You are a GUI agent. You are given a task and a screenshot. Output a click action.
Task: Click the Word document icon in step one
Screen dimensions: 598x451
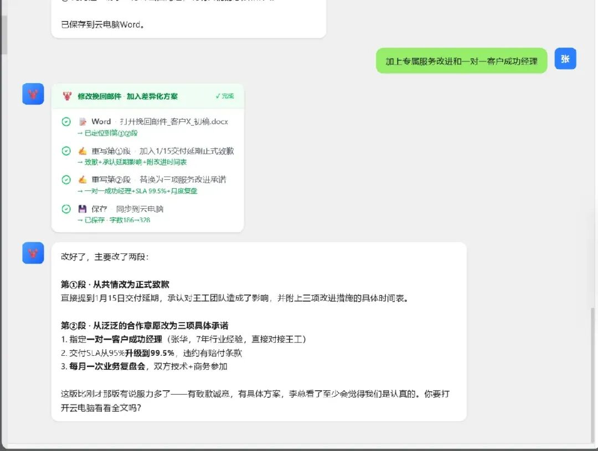pos(83,122)
